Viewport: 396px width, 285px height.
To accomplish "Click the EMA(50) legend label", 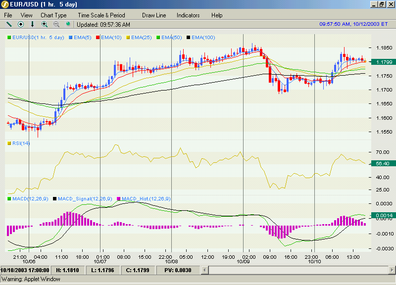I will tap(172, 38).
